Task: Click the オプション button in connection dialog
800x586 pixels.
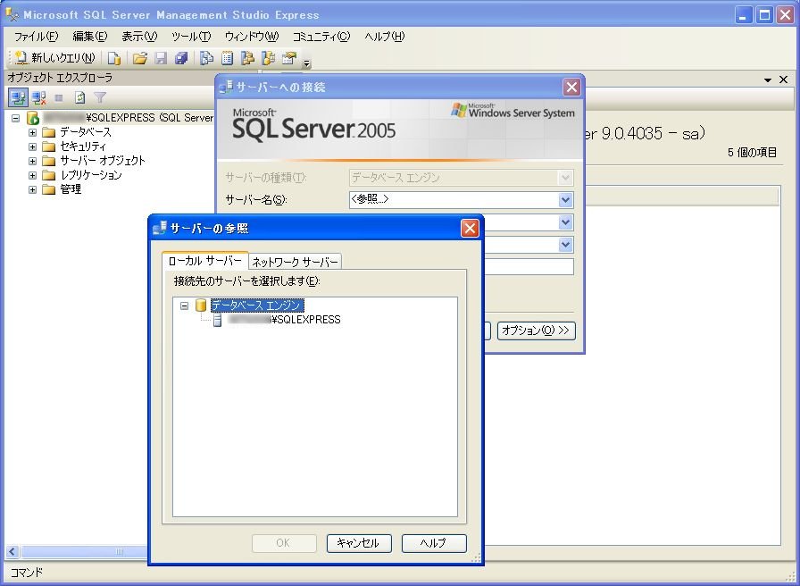Action: tap(537, 331)
